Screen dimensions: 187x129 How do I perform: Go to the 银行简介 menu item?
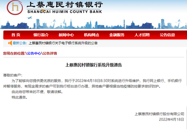click(x=41, y=35)
